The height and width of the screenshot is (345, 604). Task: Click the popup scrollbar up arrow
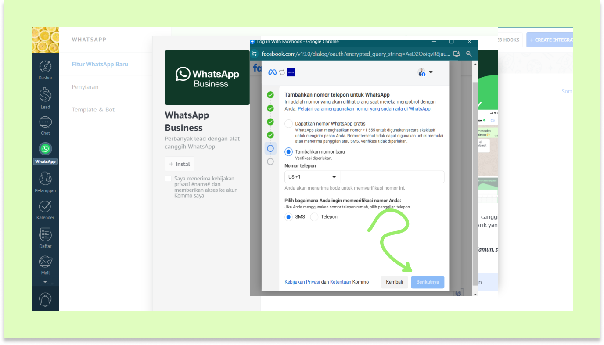(475, 64)
